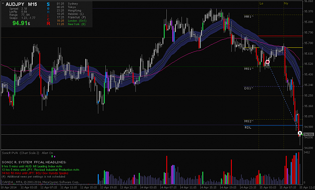
Task: Click the 13 Apr 19:15 time axis label
Action: [108, 187]
